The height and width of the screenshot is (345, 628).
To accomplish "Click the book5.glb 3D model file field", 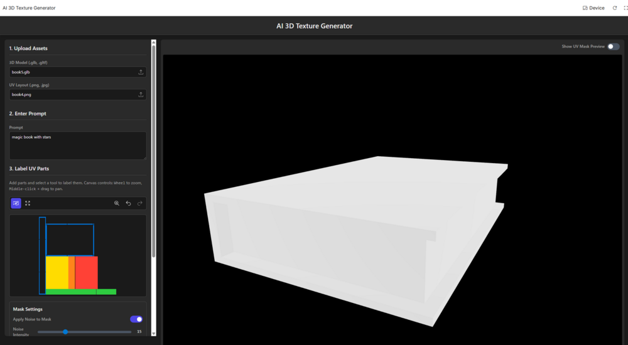I will [x=72, y=72].
